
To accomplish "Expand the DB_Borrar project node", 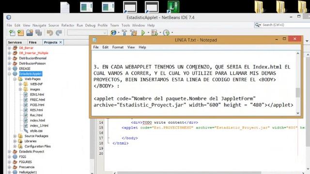I will 9,48.
